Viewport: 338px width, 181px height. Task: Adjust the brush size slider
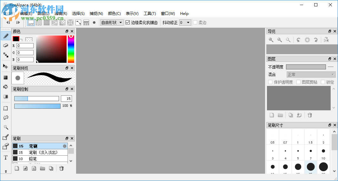tap(36, 99)
